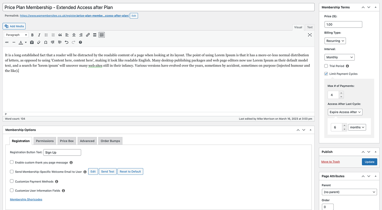Viewport: 382px width, 210px height.
Task: Open the Billing Type Recurring dropdown
Action: pyautogui.click(x=335, y=41)
